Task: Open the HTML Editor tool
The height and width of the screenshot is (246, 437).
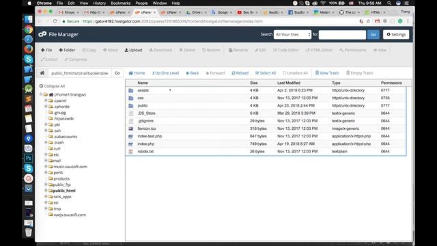Action: click(319, 50)
